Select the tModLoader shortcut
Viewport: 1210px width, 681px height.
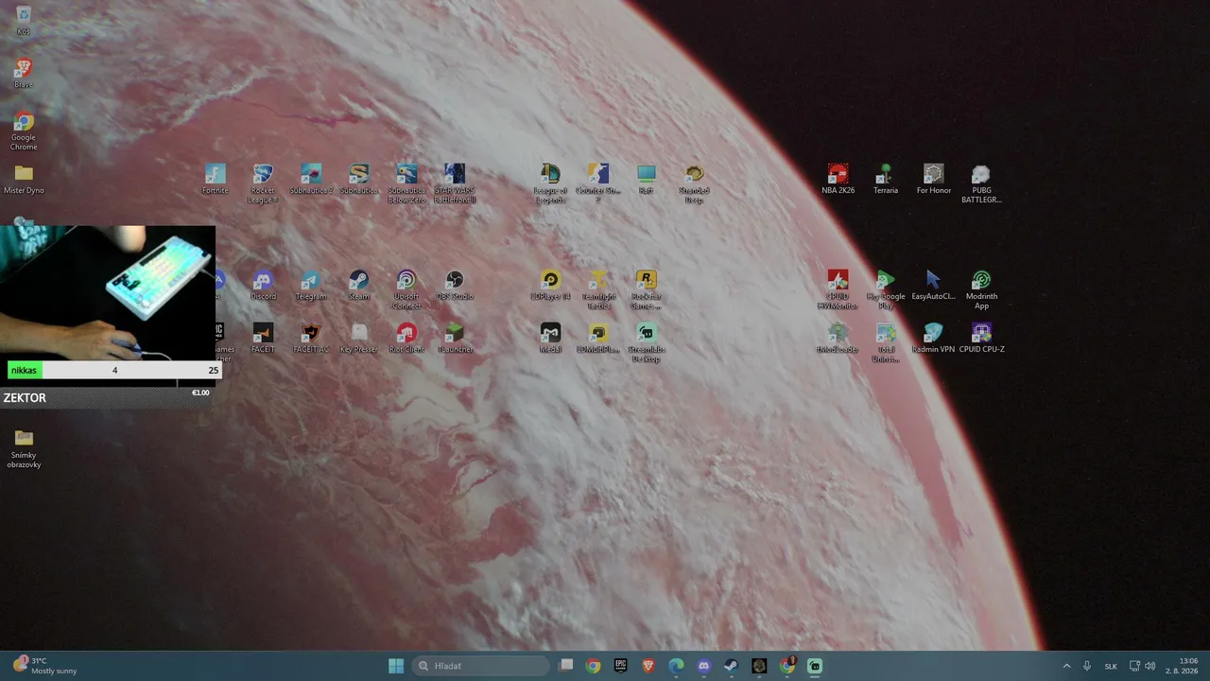(838, 338)
